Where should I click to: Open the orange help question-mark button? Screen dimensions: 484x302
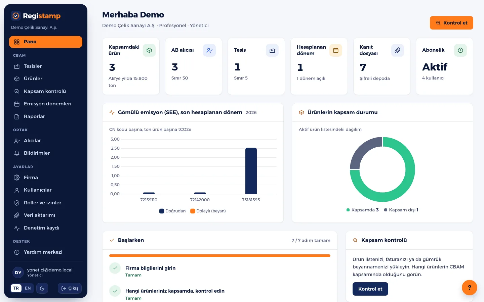(470, 288)
